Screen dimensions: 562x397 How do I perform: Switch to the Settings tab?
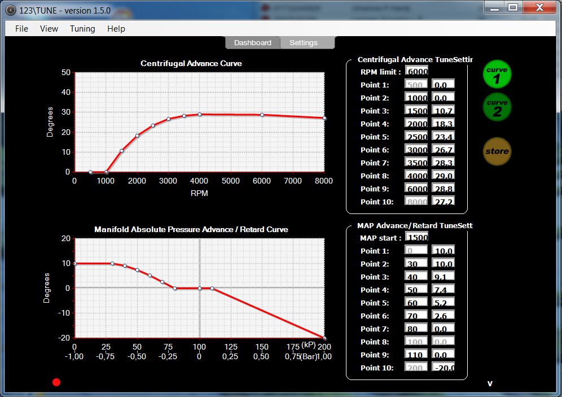304,43
